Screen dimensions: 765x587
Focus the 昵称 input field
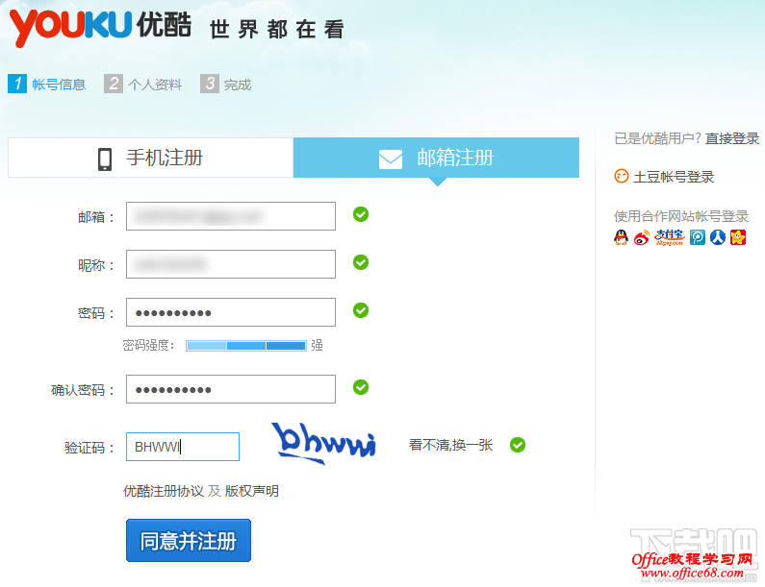[x=231, y=264]
